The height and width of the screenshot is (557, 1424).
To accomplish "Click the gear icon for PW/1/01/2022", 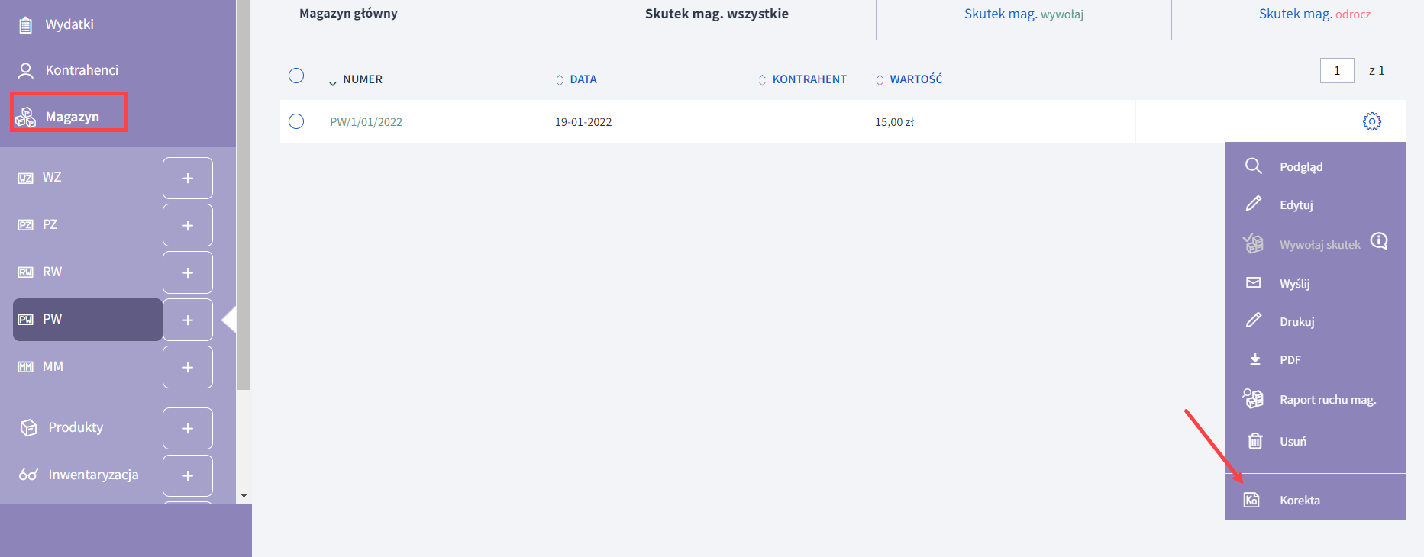I will tap(1372, 121).
